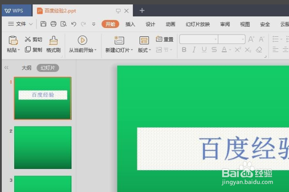Apply bullet list formatting
This screenshot has width=289, height=192.
[x=276, y=39]
